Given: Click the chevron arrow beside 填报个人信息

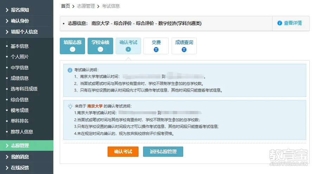Looking at the screenshot, I should pos(7,32).
